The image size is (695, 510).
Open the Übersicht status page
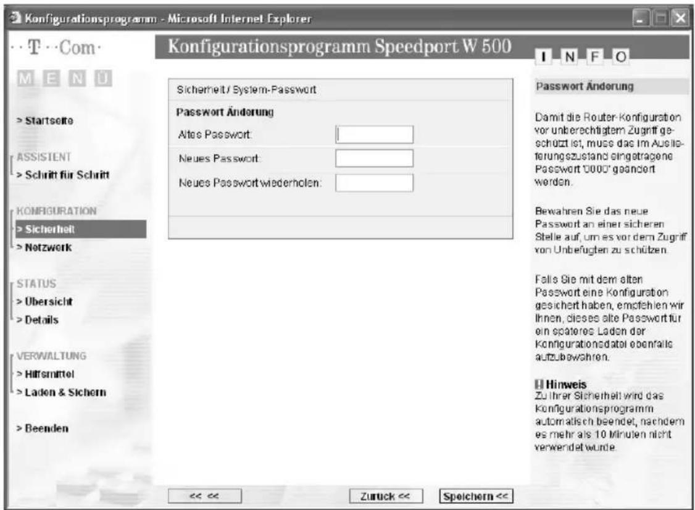click(44, 301)
